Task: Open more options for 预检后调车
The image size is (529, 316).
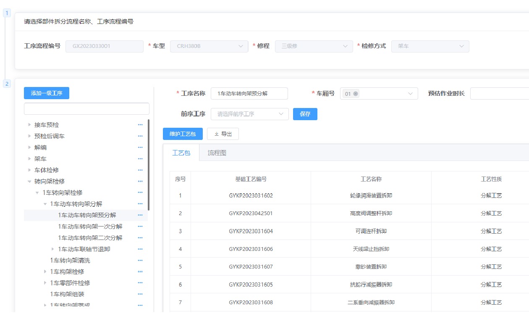Action: coord(140,136)
